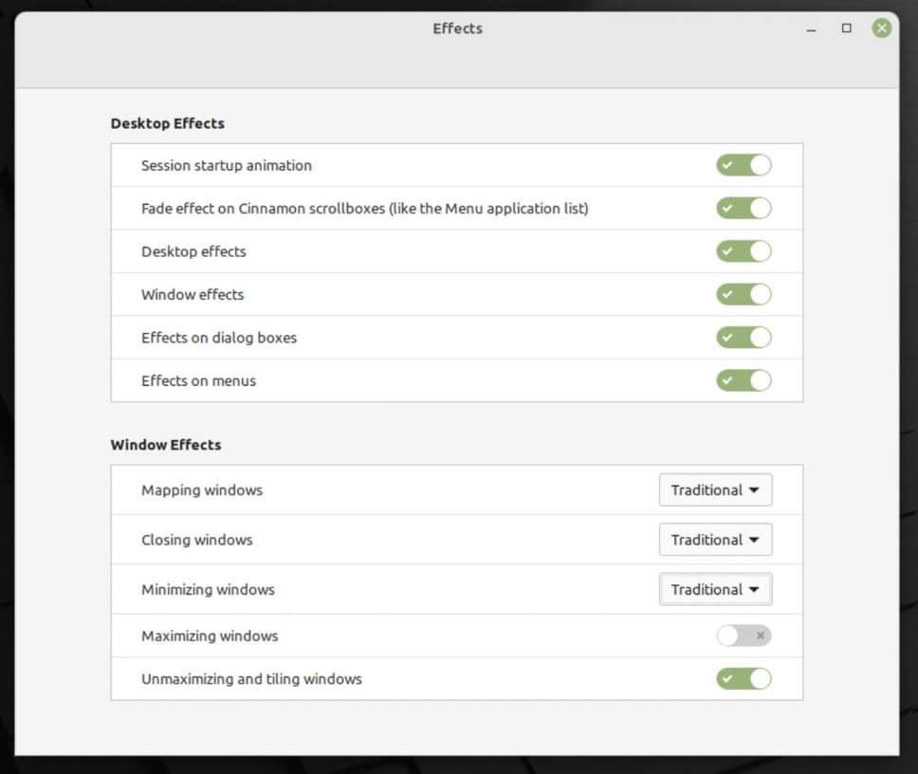Click the Desktop Effects section heading
The image size is (918, 774).
167,123
